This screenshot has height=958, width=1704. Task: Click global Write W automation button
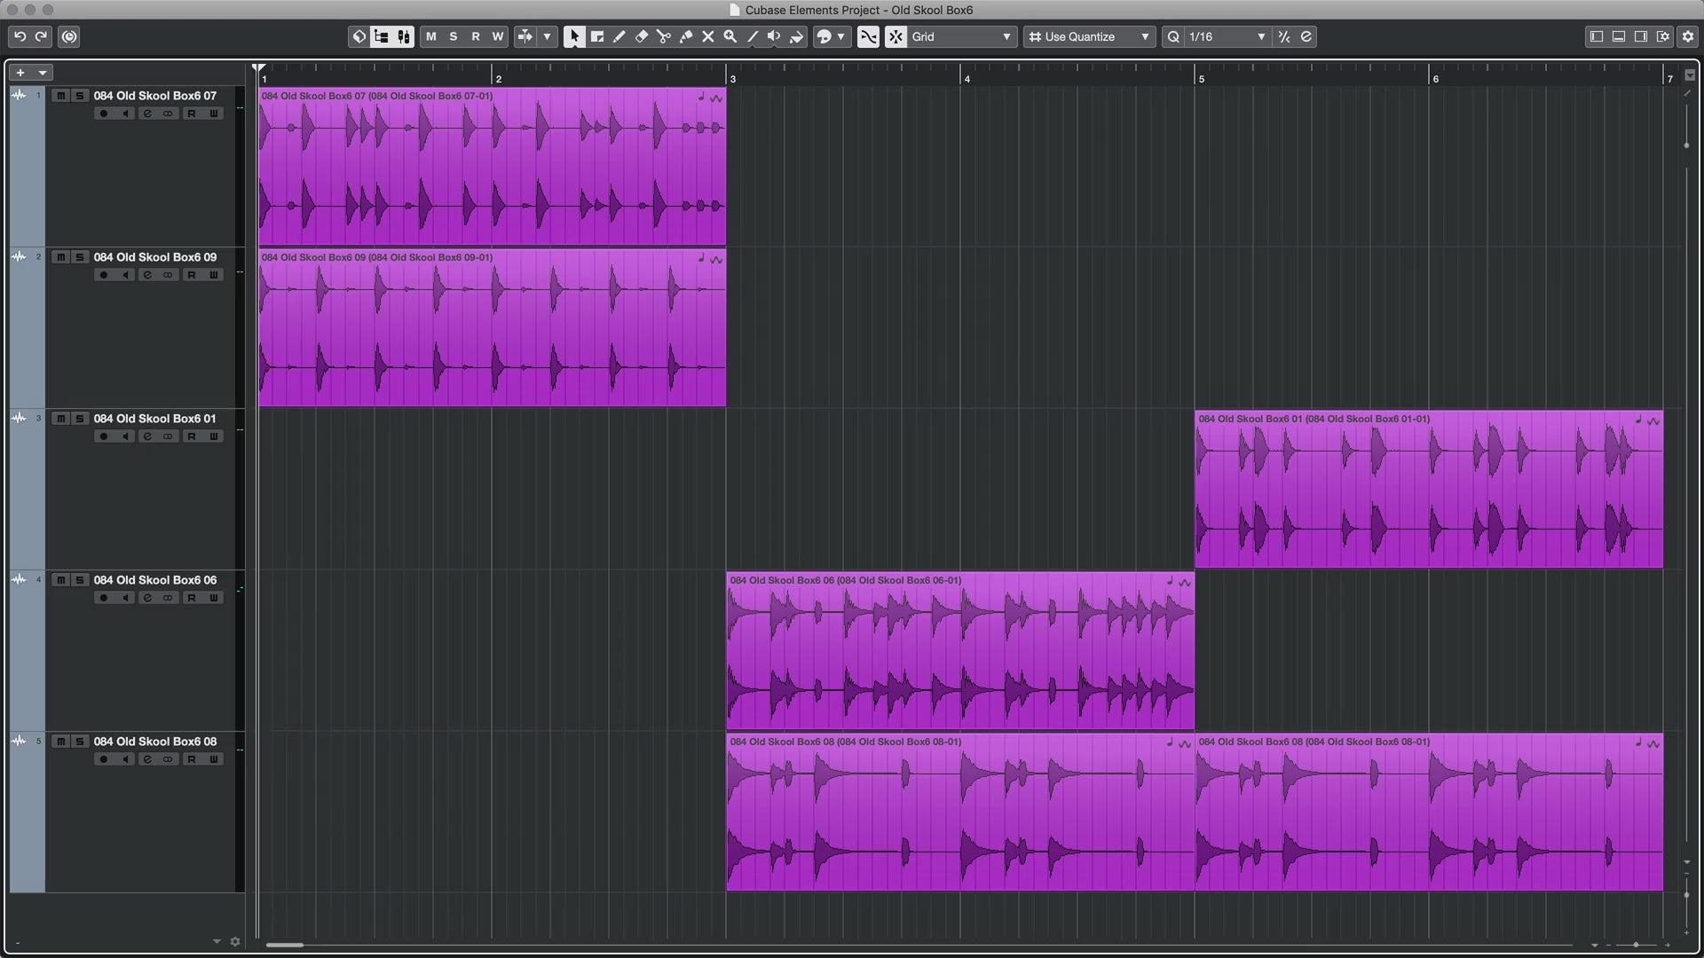(x=498, y=36)
